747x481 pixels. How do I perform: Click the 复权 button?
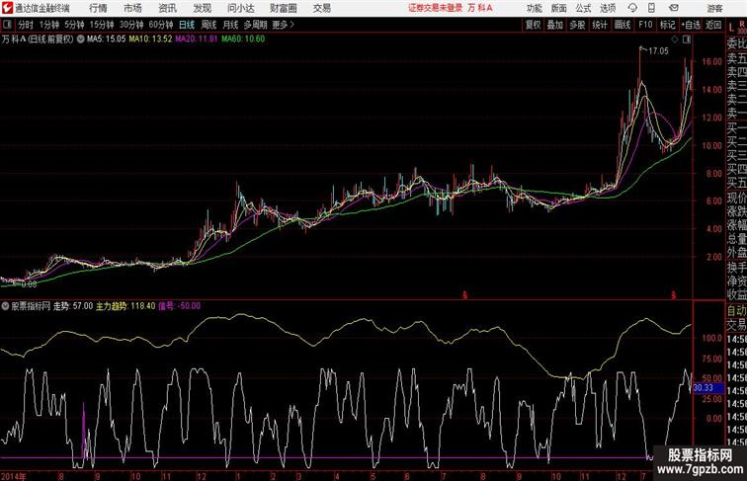point(534,25)
